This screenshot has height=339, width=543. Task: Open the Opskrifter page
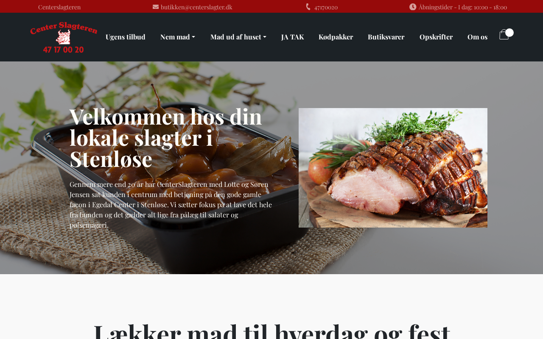(436, 37)
